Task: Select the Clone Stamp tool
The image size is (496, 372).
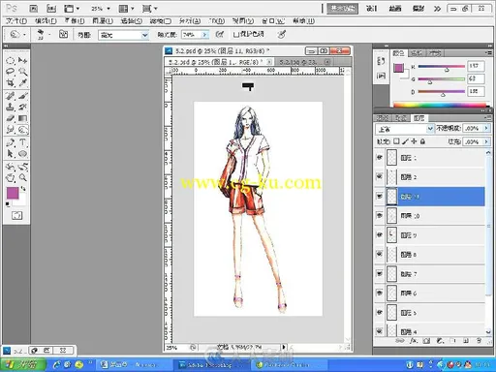Action: [x=10, y=107]
